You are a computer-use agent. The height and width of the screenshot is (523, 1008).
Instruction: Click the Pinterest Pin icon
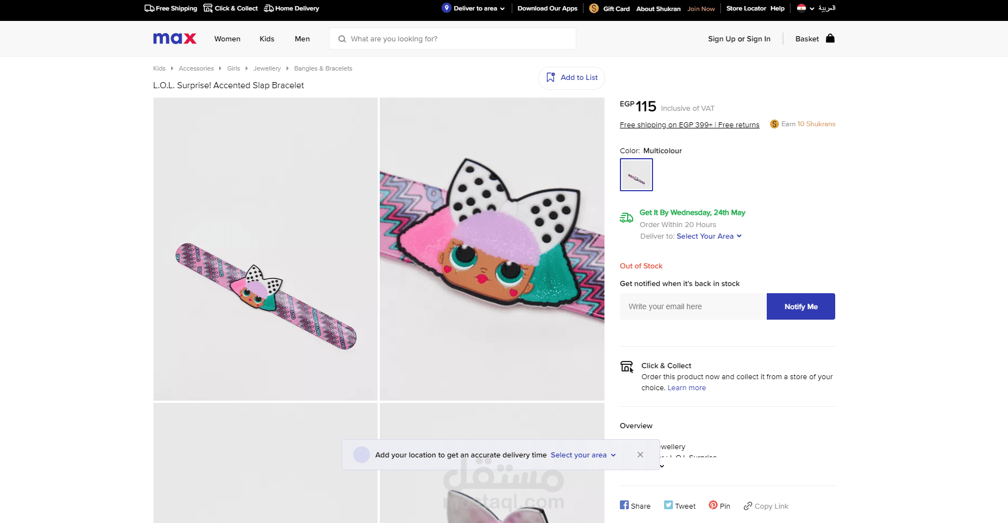[713, 505]
